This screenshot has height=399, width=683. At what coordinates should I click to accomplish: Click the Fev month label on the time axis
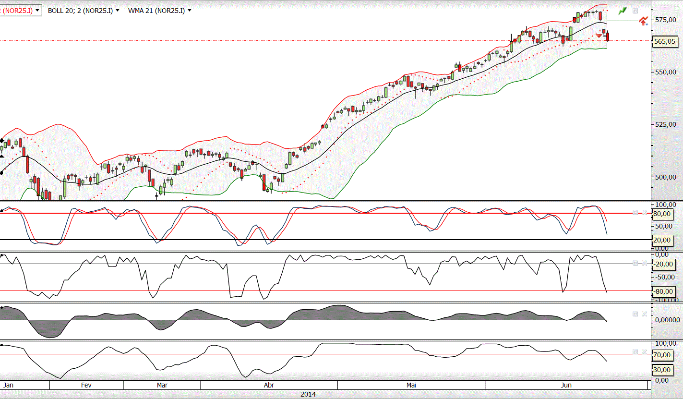coord(86,385)
